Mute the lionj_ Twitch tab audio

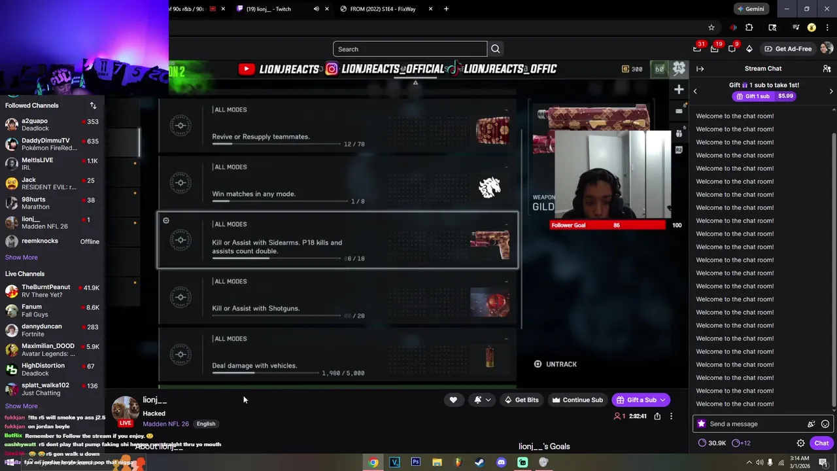[x=316, y=9]
